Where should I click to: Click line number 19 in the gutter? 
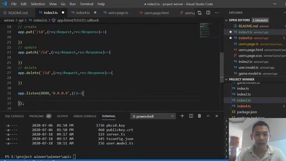(x=9, y=32)
